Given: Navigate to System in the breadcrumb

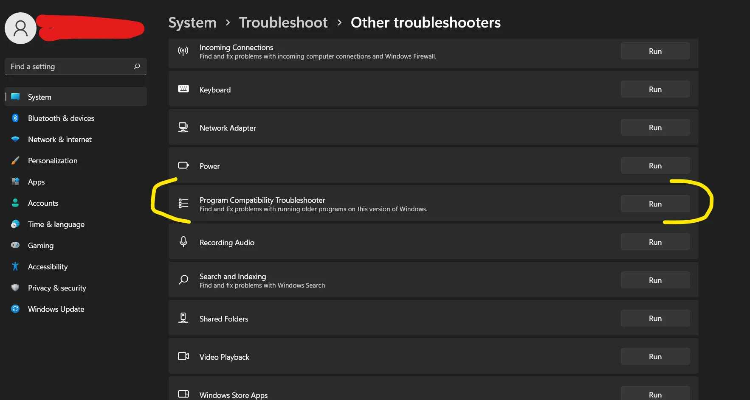Looking at the screenshot, I should [192, 22].
